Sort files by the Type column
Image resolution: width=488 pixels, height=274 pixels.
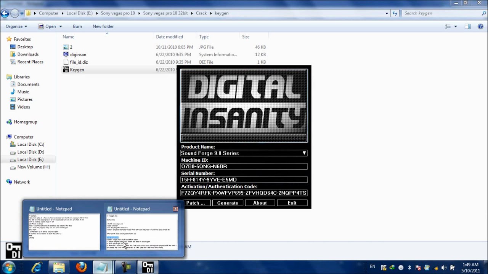point(204,37)
